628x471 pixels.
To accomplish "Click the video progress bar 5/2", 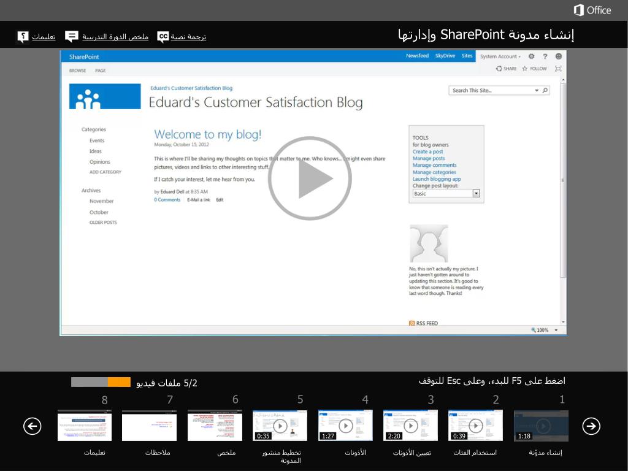I will [101, 382].
